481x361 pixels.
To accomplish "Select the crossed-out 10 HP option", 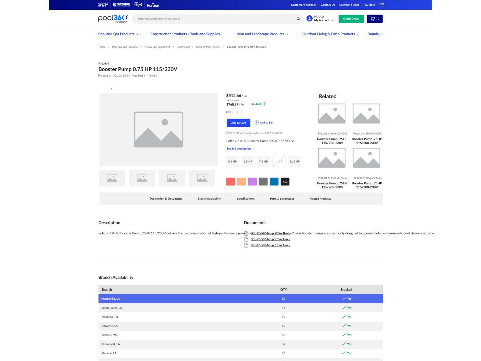I will pos(279,162).
